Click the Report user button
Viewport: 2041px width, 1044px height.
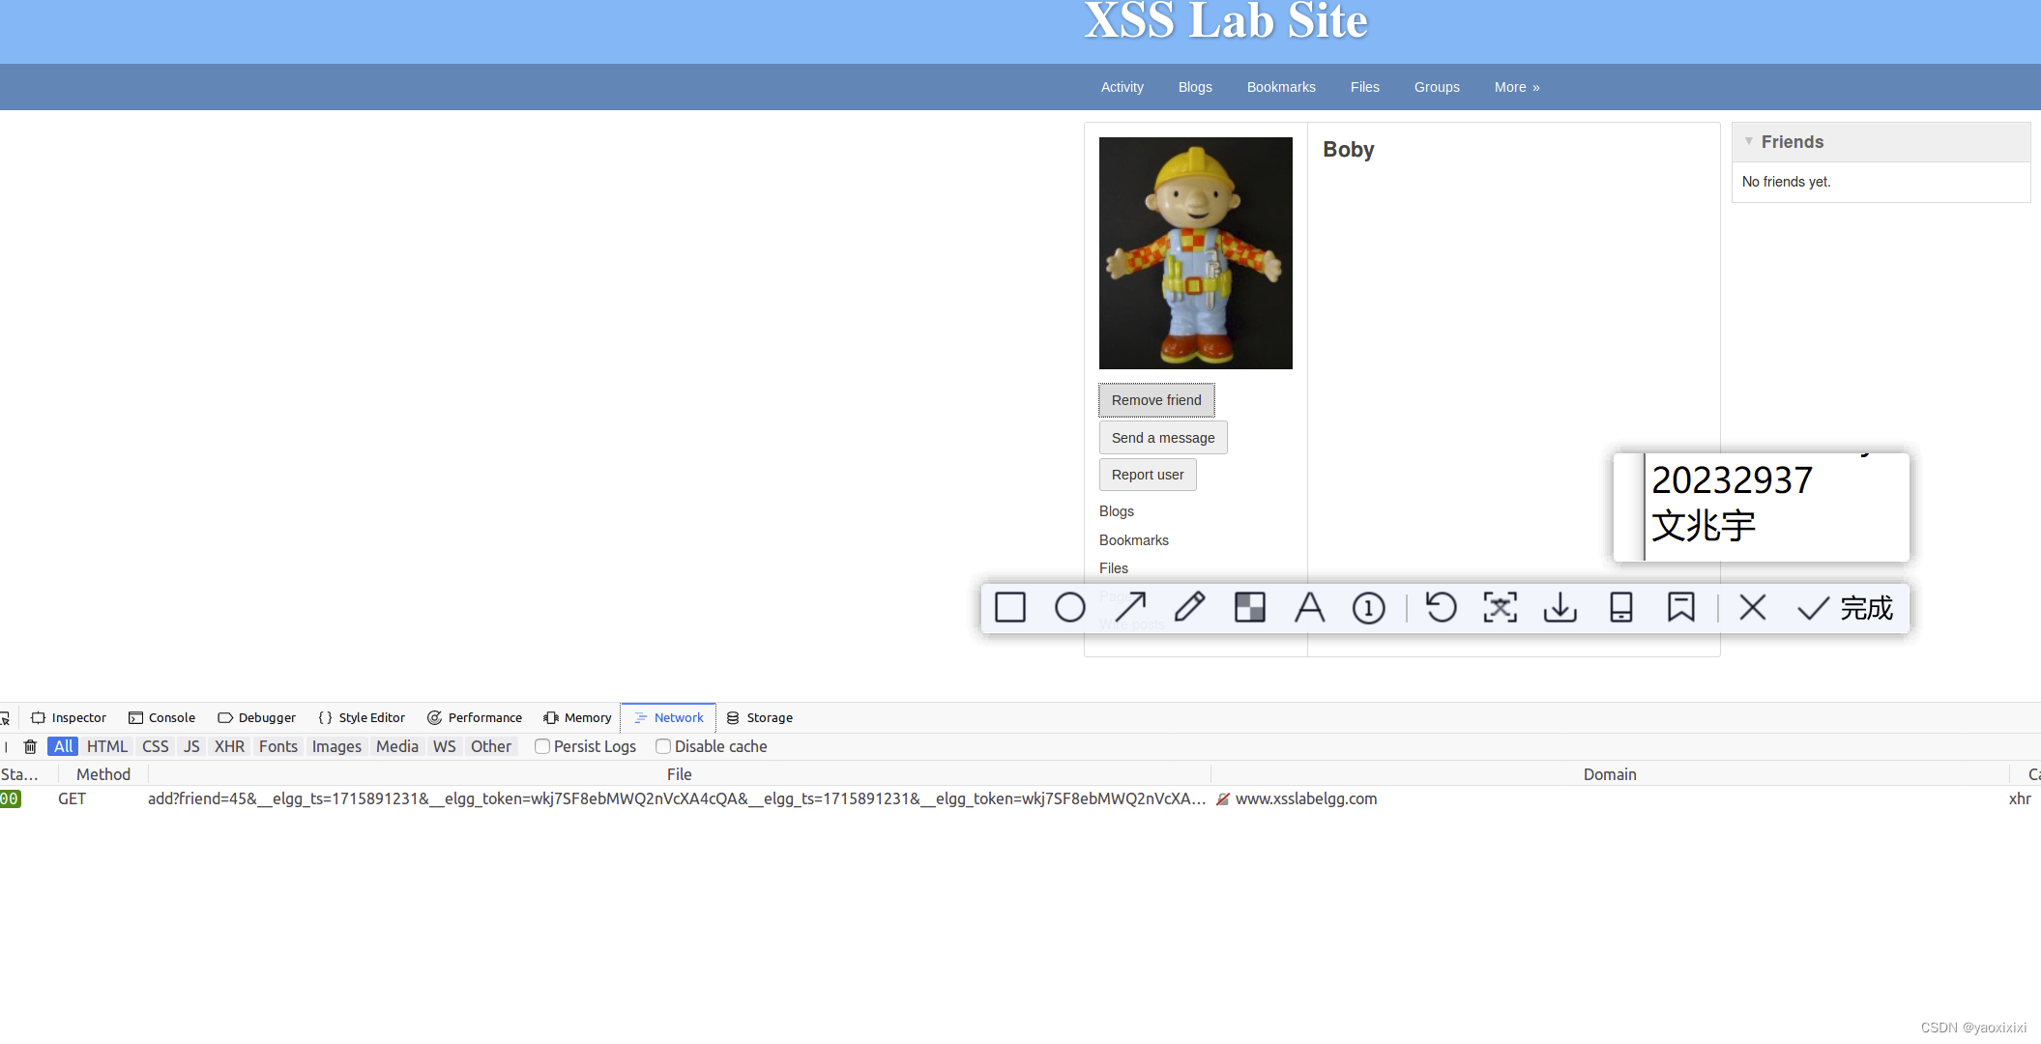click(1148, 475)
